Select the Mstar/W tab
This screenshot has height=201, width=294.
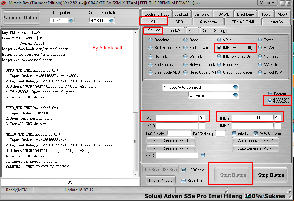coord(276,22)
